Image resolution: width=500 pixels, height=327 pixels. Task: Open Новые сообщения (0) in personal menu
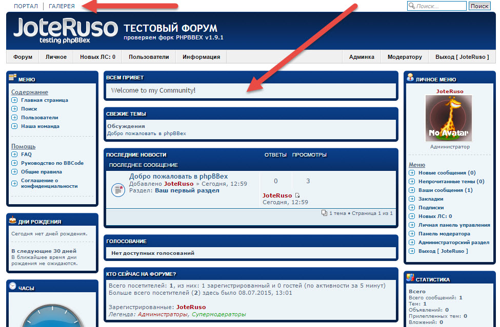point(447,173)
